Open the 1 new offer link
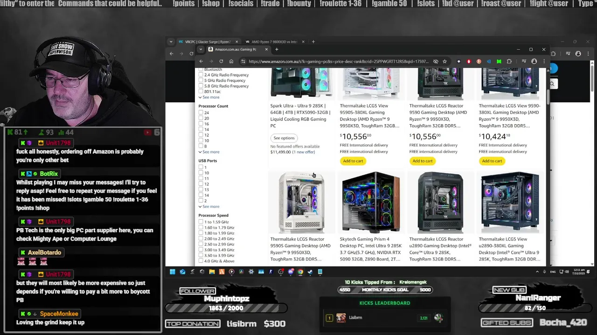This screenshot has height=335, width=597. point(304,152)
